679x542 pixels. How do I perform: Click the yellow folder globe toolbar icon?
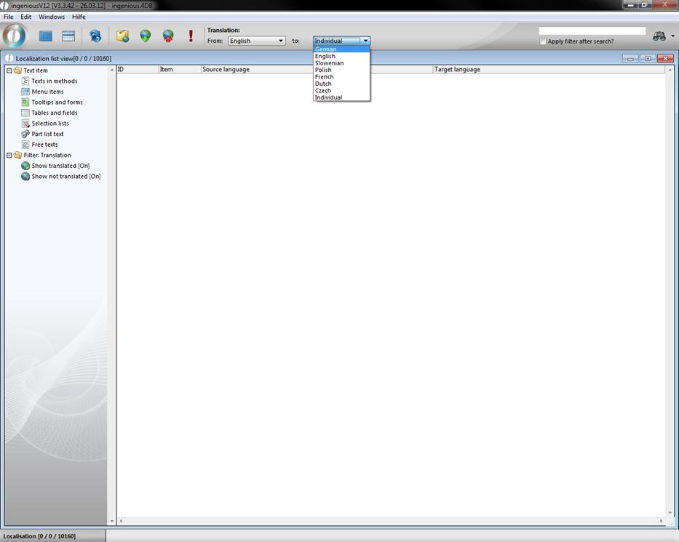(x=123, y=36)
